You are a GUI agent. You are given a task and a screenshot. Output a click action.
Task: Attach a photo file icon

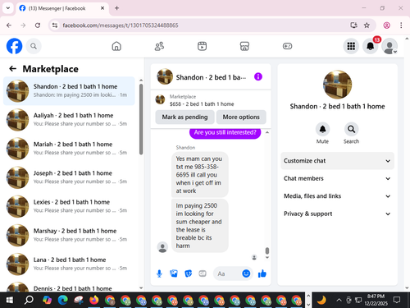174,274
